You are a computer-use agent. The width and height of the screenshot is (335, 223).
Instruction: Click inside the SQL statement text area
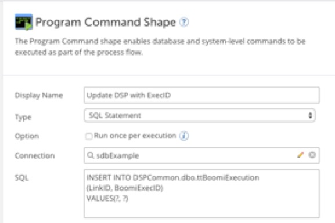[201, 193]
